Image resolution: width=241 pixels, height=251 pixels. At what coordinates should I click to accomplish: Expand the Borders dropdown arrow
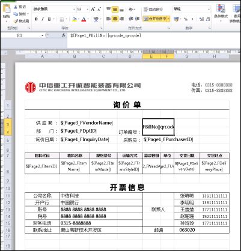tap(66, 19)
